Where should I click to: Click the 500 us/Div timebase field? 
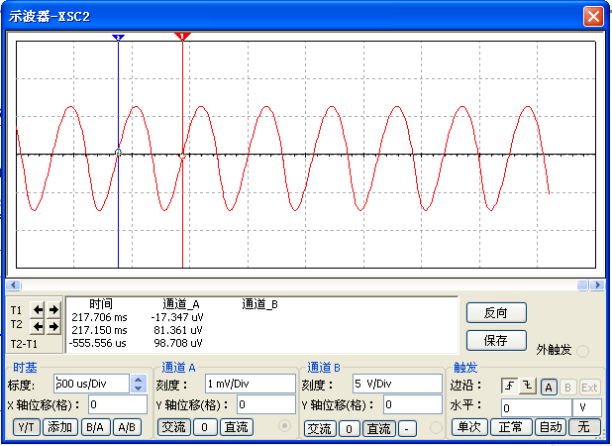[x=91, y=384]
